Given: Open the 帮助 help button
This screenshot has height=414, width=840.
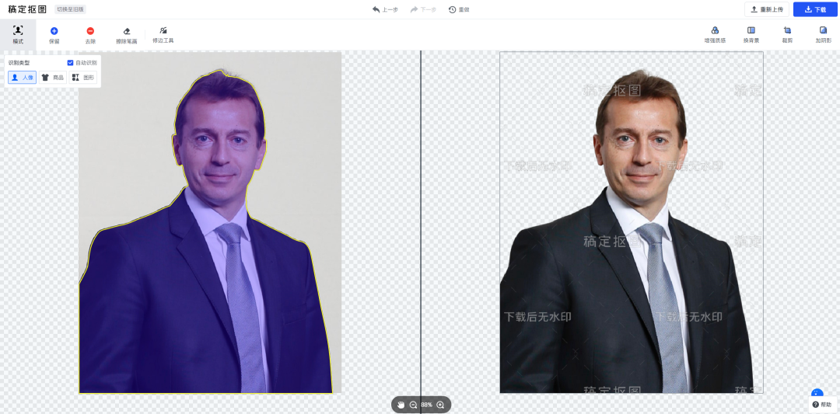Looking at the screenshot, I should coord(822,405).
